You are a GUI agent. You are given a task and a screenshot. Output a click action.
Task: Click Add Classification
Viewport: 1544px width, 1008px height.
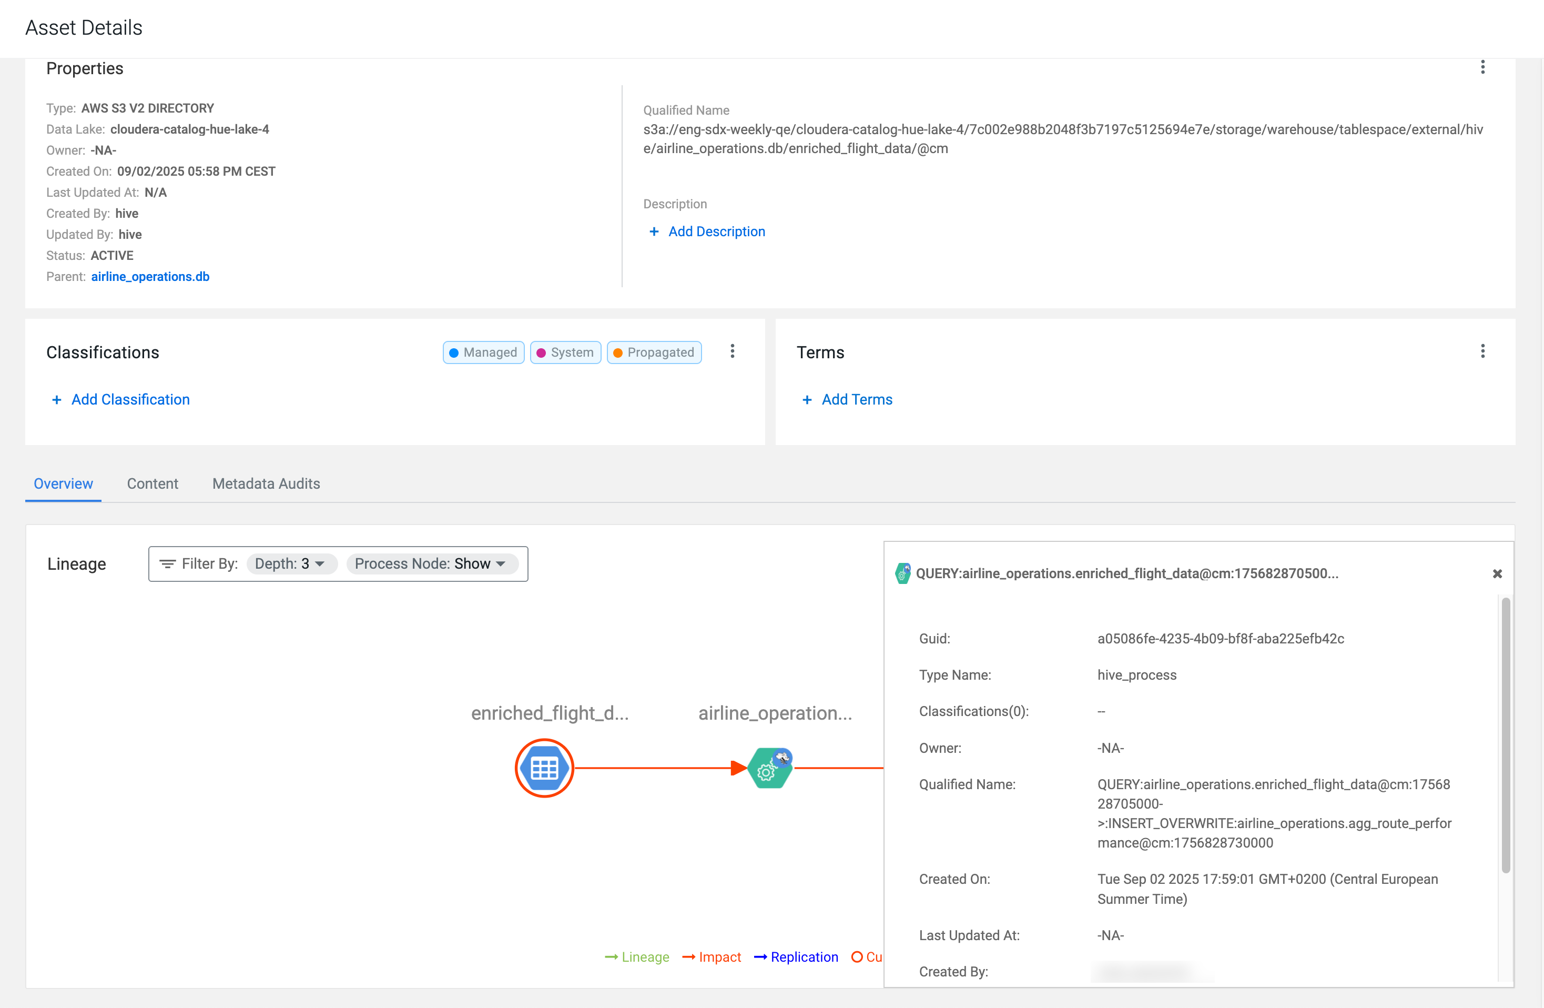pyautogui.click(x=130, y=400)
